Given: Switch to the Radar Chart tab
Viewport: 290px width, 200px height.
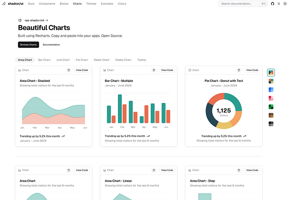Looking at the screenshot, I should [x=101, y=60].
